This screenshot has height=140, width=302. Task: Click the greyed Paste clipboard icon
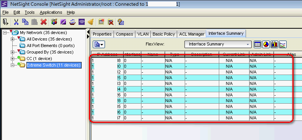[34, 22]
